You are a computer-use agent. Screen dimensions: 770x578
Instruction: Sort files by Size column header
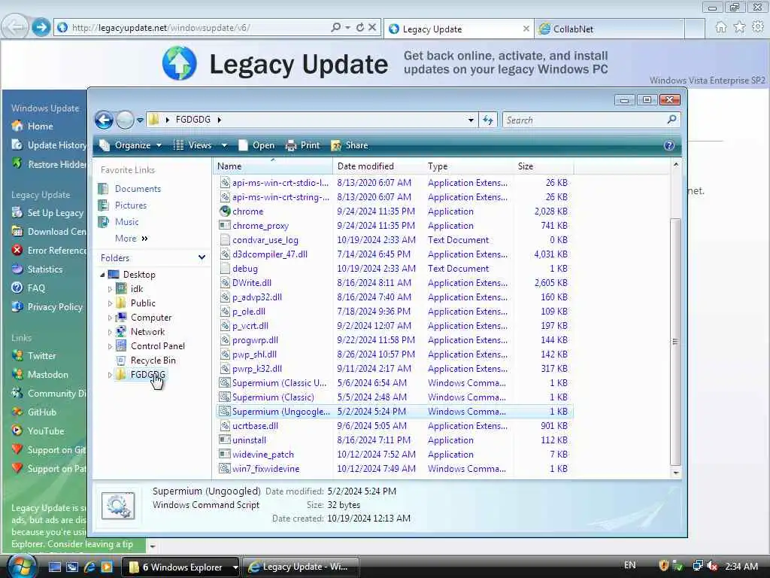tap(543, 166)
